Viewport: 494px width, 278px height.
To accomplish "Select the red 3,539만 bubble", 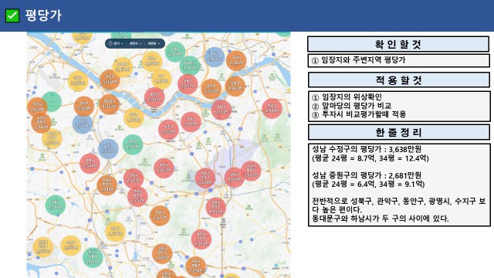I will tap(168, 130).
